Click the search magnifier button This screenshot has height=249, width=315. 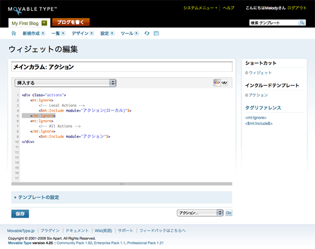pyautogui.click(x=302, y=22)
